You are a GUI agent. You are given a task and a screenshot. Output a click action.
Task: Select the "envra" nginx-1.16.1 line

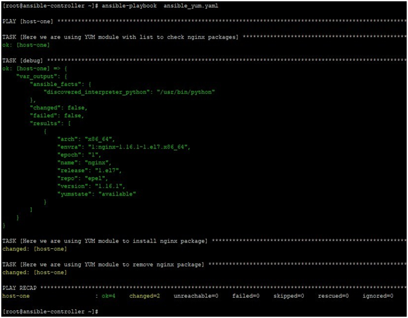point(124,147)
